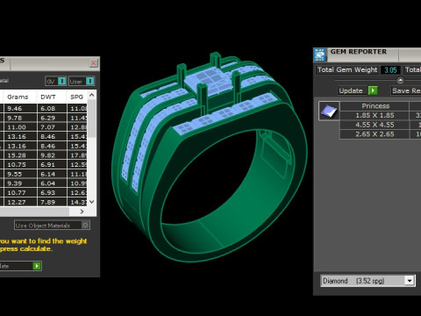Click the 6.08 DWT cell
The height and width of the screenshot is (316, 421).
click(x=52, y=108)
